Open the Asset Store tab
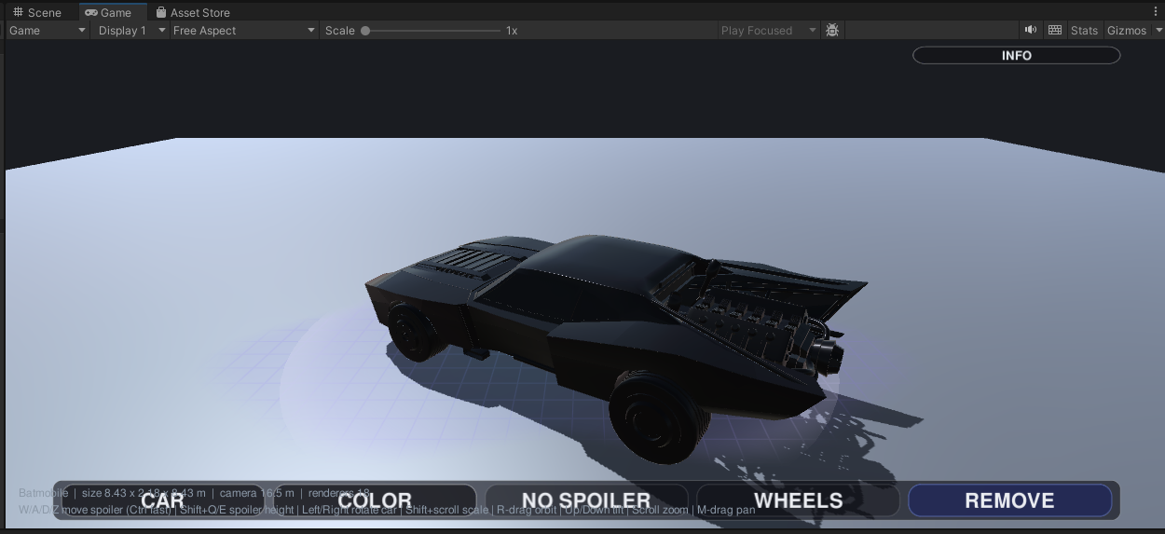Image resolution: width=1165 pixels, height=534 pixels. coord(193,12)
